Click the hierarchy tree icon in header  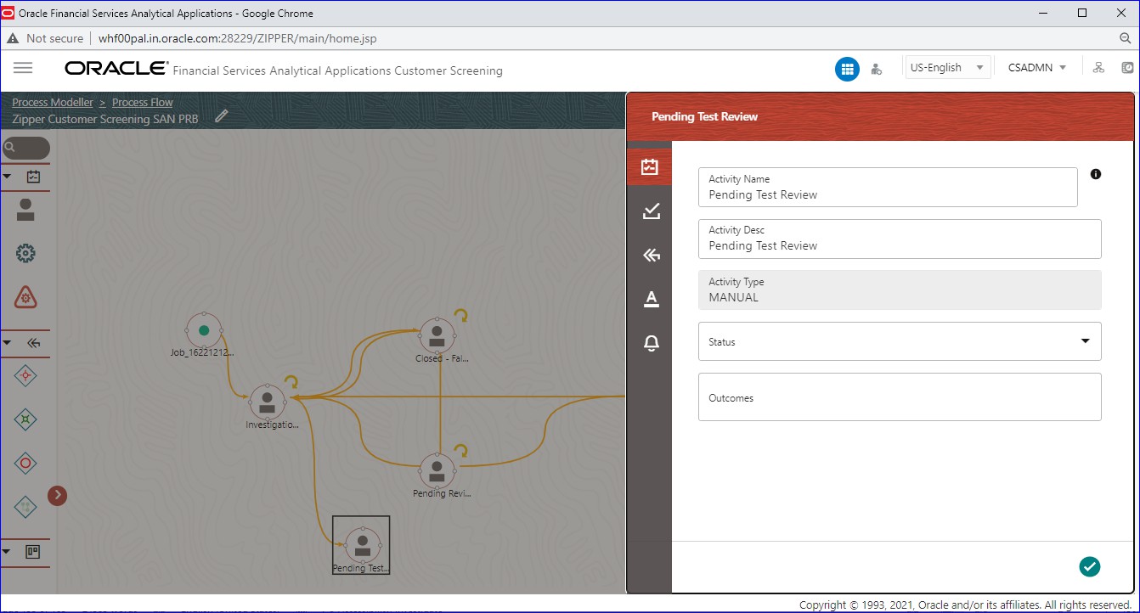pyautogui.click(x=1098, y=68)
